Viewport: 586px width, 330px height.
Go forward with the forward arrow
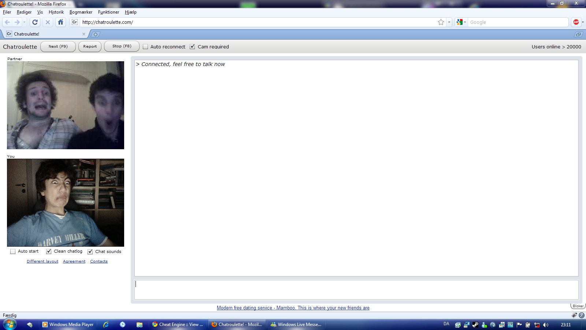[x=17, y=22]
